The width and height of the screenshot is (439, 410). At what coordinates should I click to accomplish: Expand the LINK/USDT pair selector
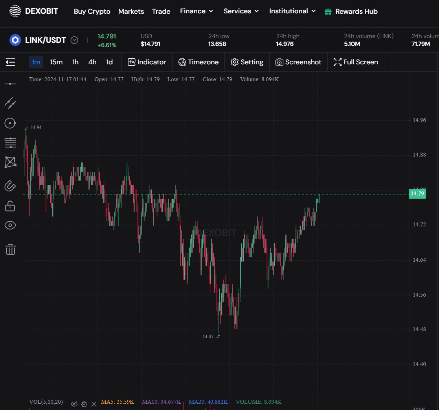point(74,40)
